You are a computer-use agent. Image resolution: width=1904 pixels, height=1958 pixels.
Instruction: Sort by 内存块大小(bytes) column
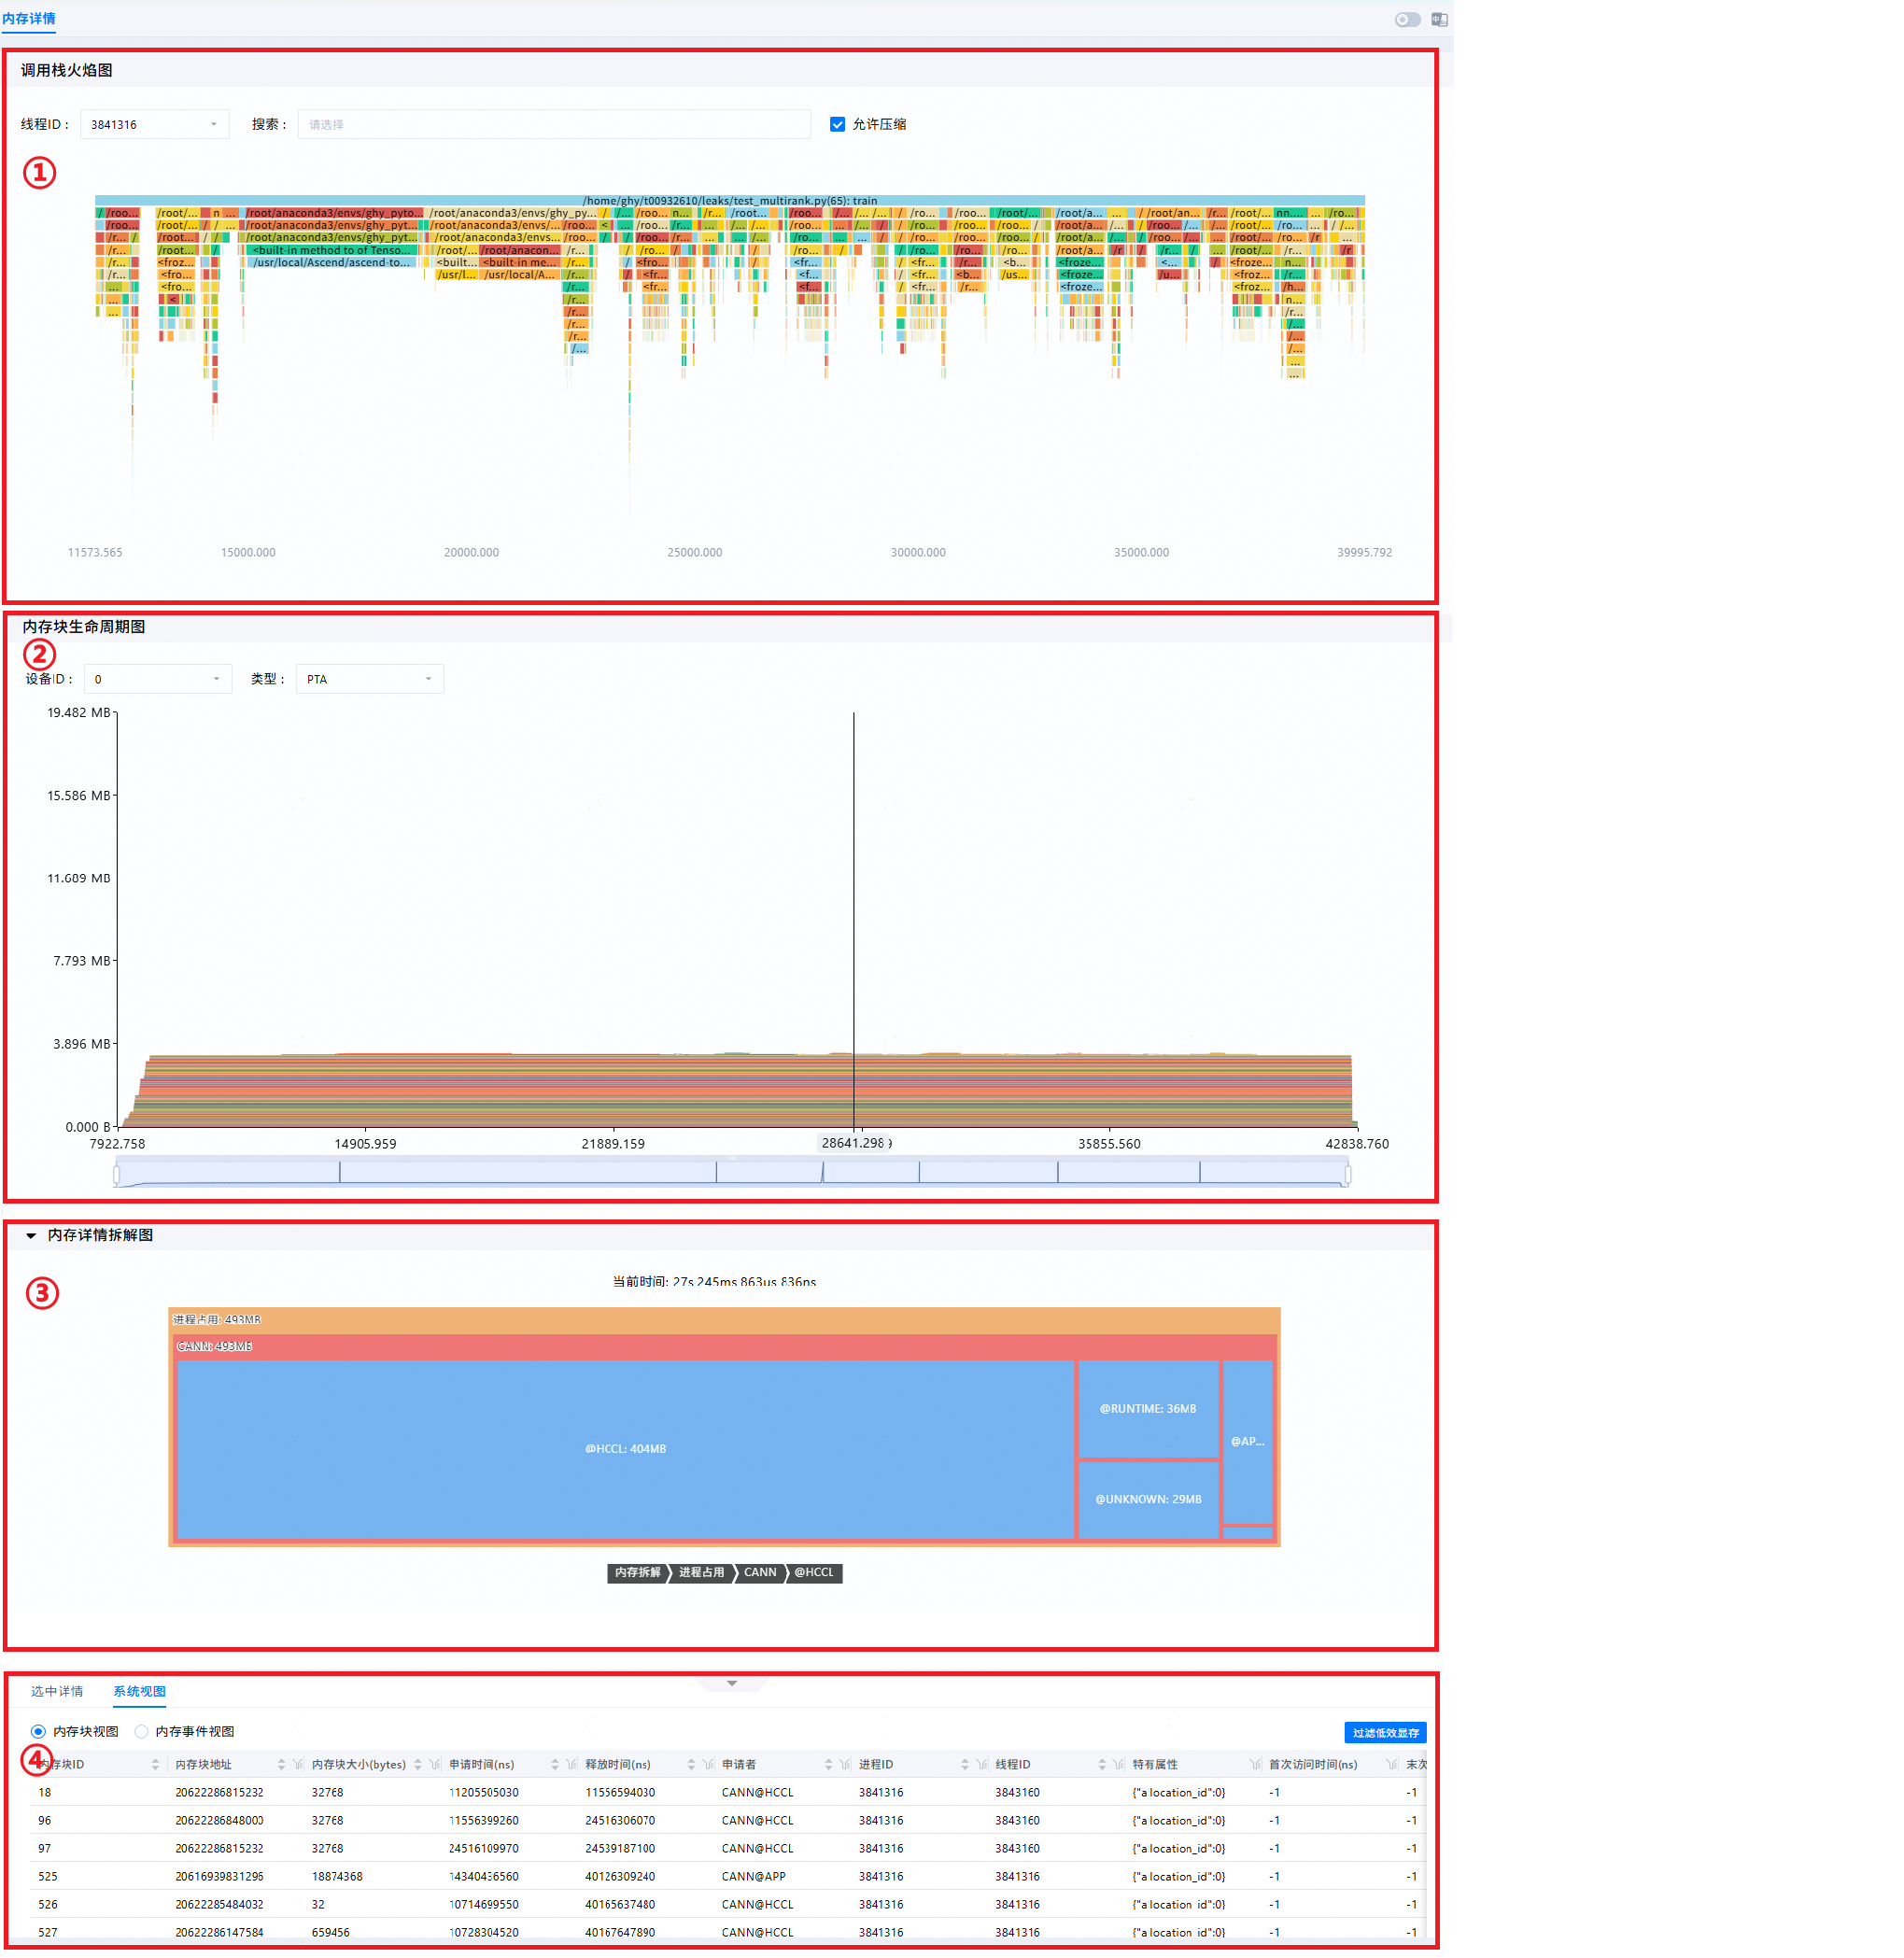pos(418,1764)
